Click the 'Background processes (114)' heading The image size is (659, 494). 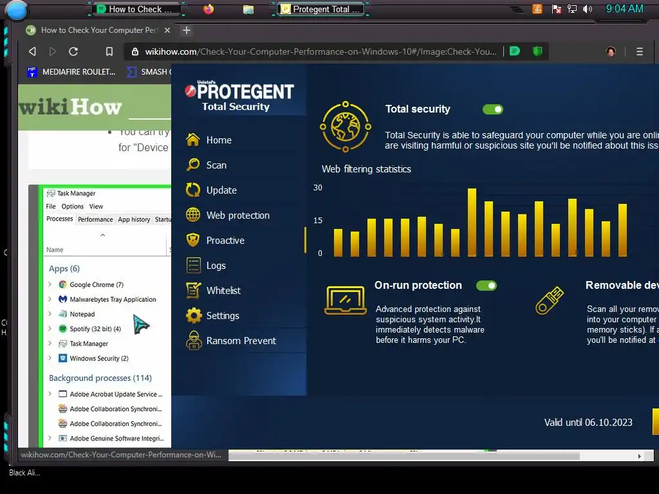100,378
